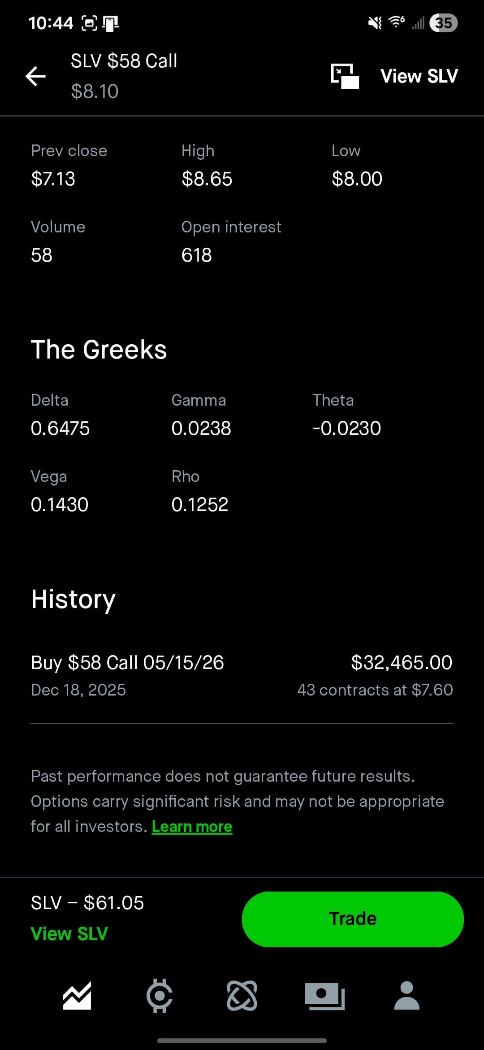
Task: Tap the $32,465.00 order amount
Action: (402, 663)
